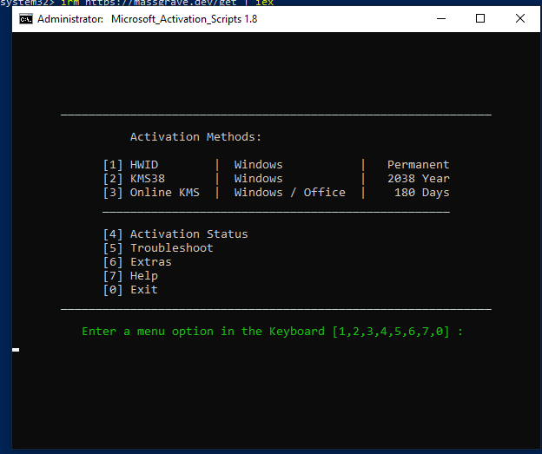This screenshot has width=542, height=454.
Task: Select the '[2] KMS38' menu line
Action: tap(134, 179)
